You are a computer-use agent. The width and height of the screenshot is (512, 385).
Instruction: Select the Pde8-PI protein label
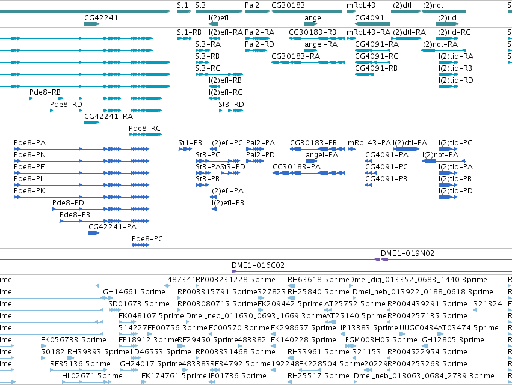pos(28,180)
